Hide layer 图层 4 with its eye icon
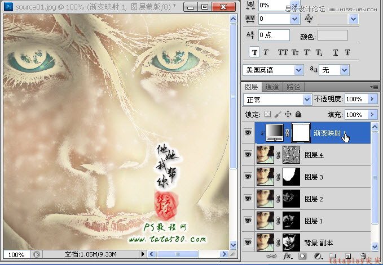The image size is (383, 265). click(x=248, y=155)
